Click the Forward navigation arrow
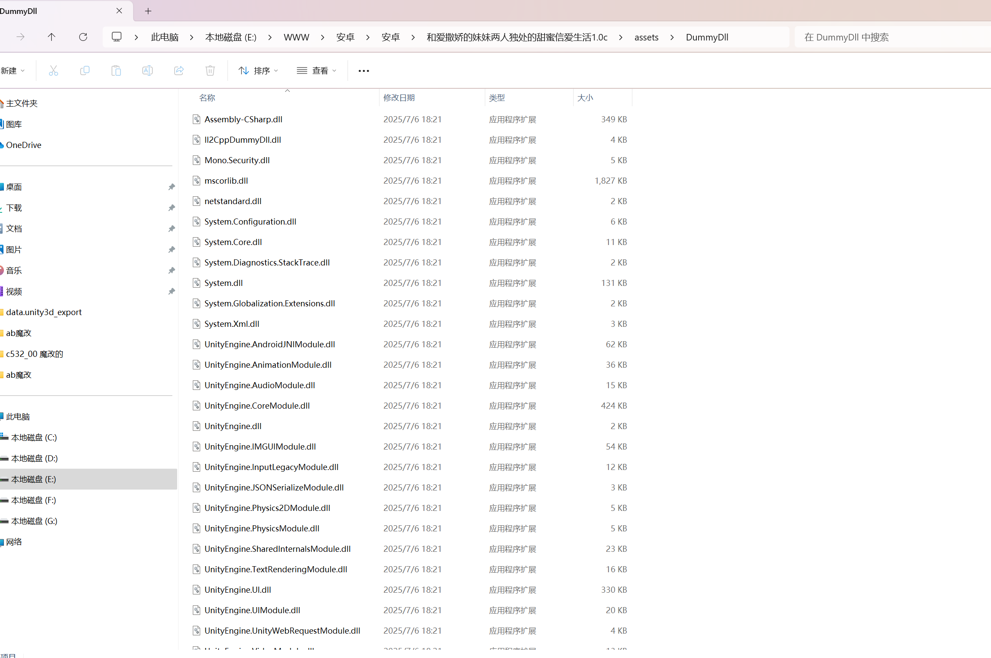Image resolution: width=991 pixels, height=658 pixels. pyautogui.click(x=20, y=37)
